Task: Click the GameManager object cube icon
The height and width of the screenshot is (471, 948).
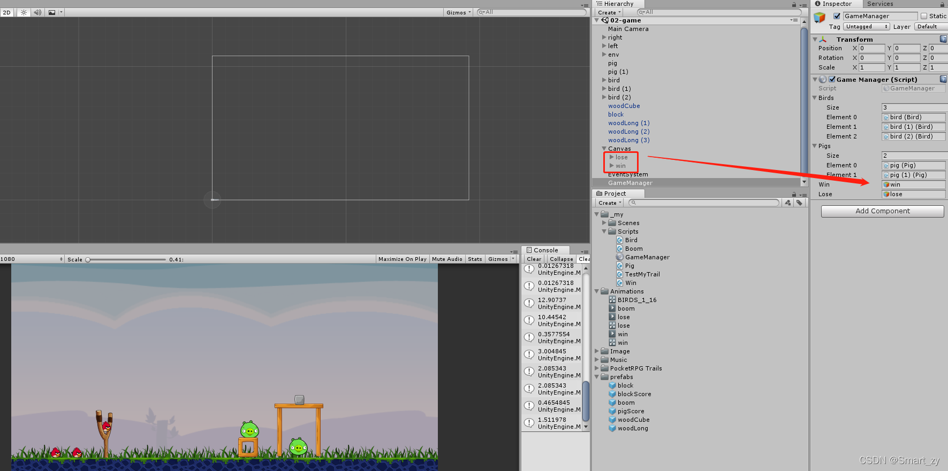Action: 820,18
